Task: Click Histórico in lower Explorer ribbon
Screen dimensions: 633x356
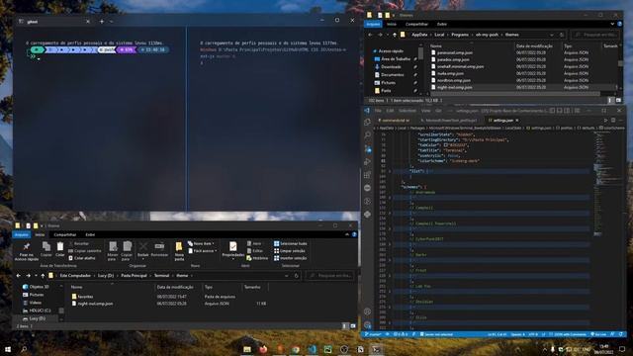Action: [x=257, y=258]
